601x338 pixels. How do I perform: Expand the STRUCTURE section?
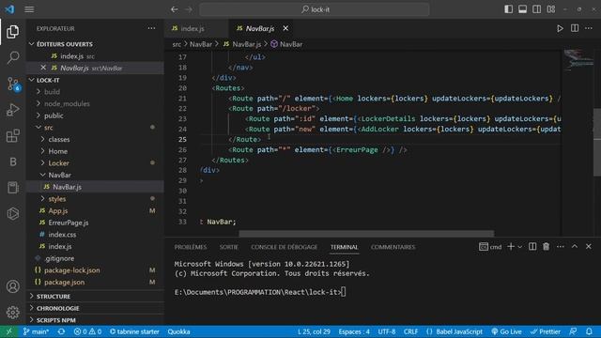96,297
